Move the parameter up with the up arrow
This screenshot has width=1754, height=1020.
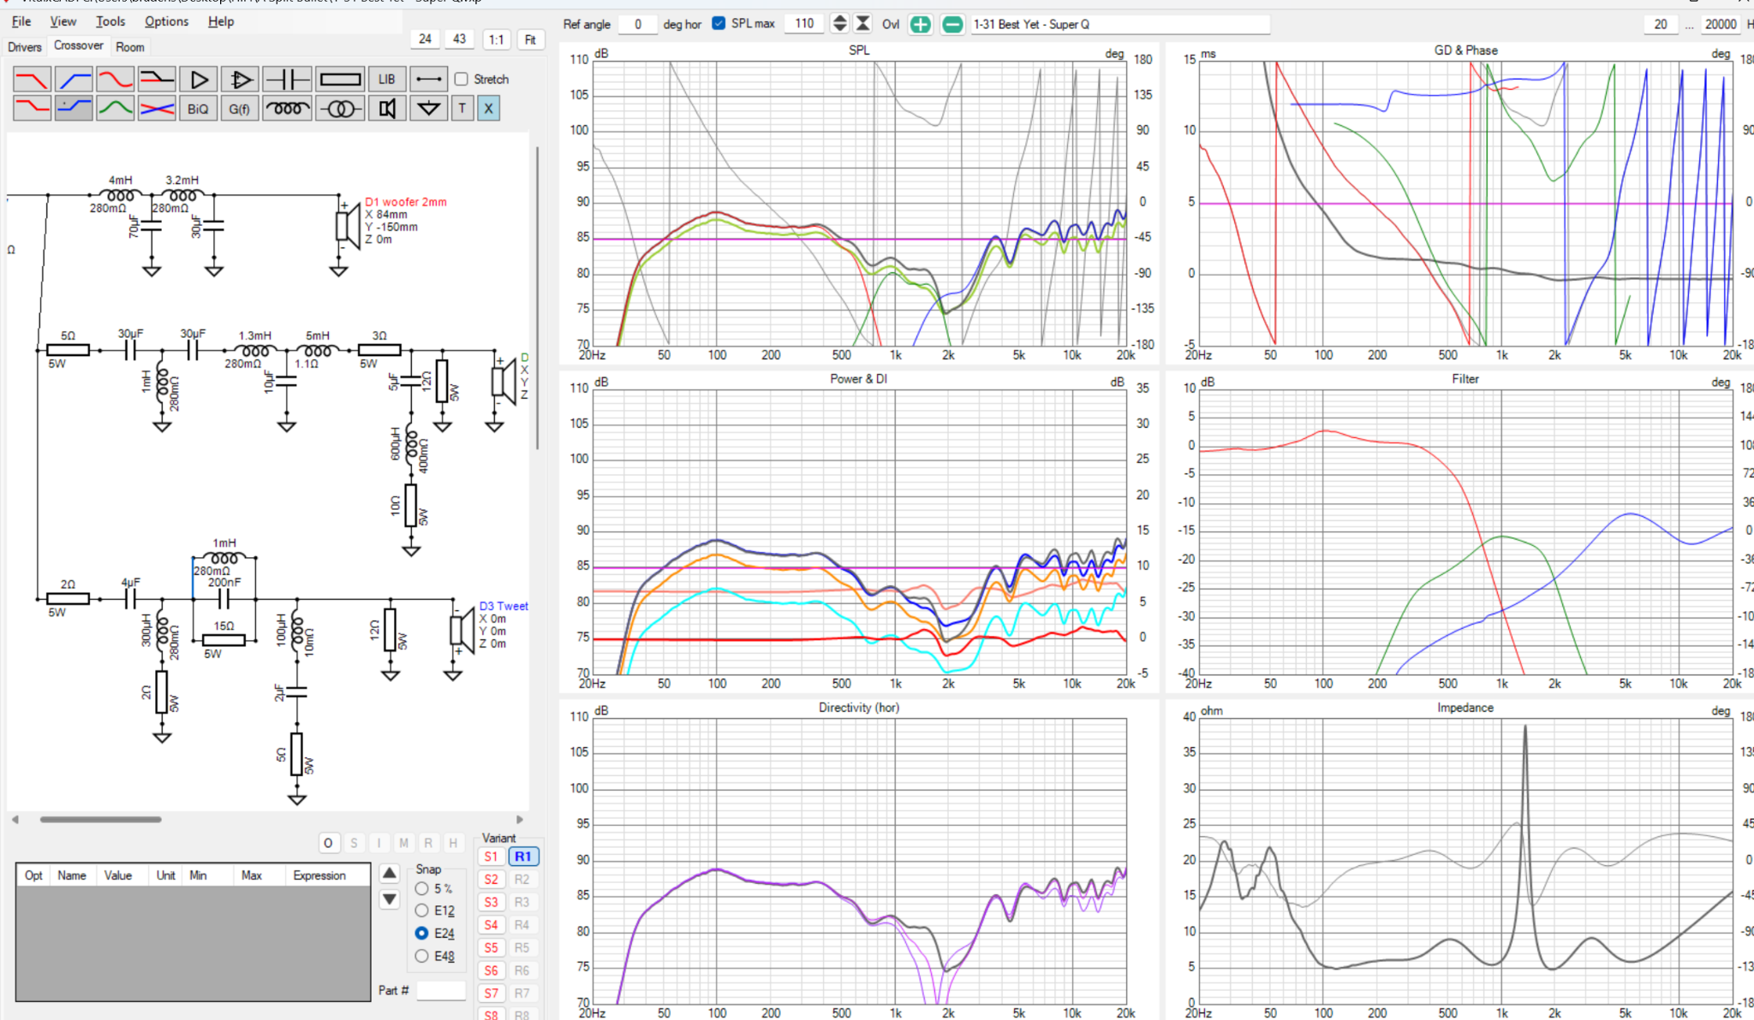coord(390,873)
